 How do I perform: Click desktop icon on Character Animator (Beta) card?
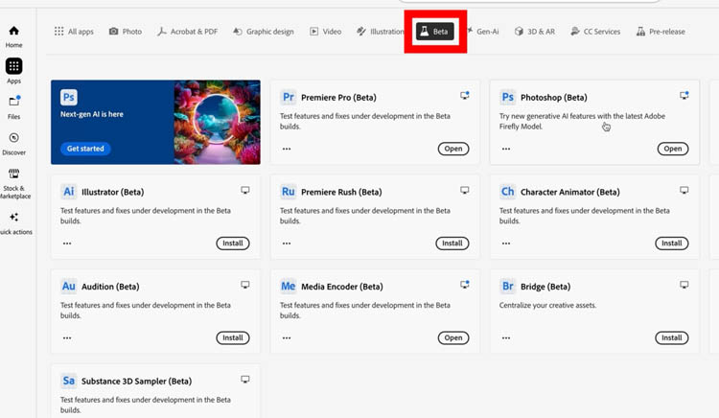tap(684, 190)
